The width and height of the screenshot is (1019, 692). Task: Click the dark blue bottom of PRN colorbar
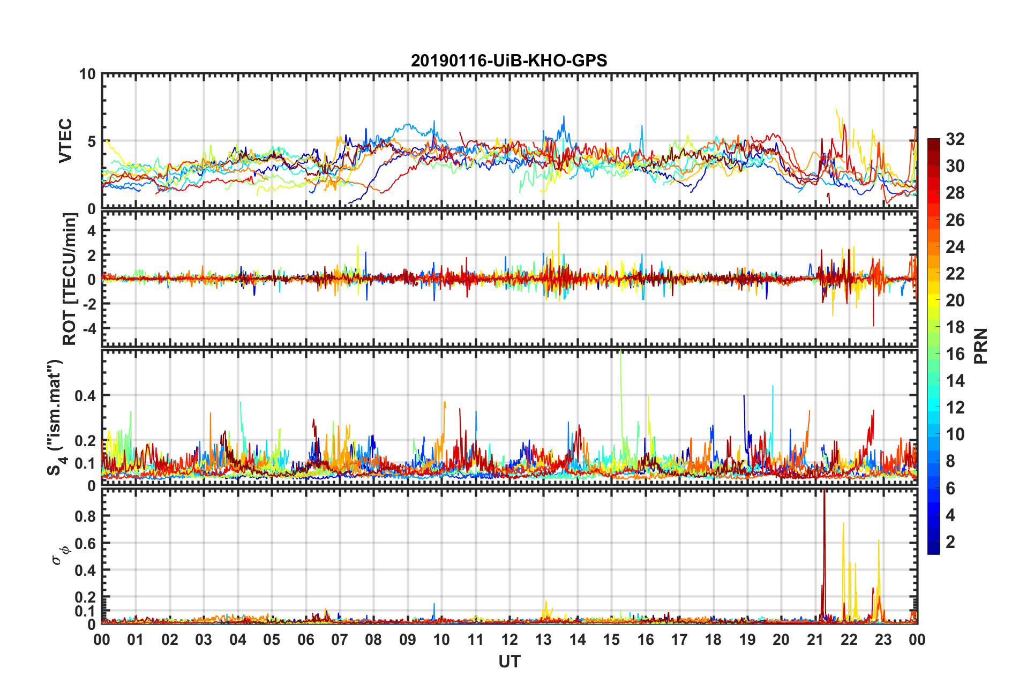pos(934,548)
